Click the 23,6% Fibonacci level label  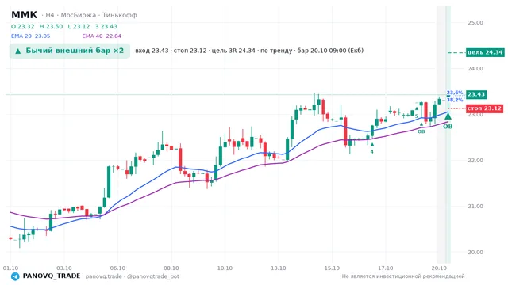[455, 93]
